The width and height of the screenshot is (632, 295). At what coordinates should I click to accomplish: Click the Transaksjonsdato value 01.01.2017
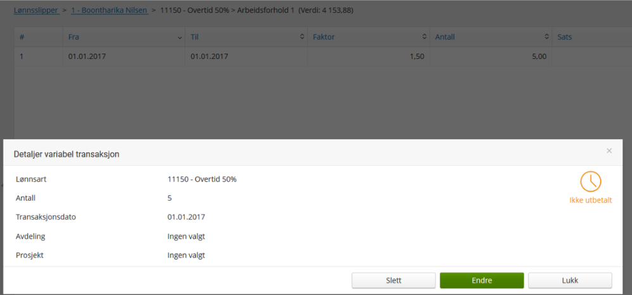(x=186, y=217)
